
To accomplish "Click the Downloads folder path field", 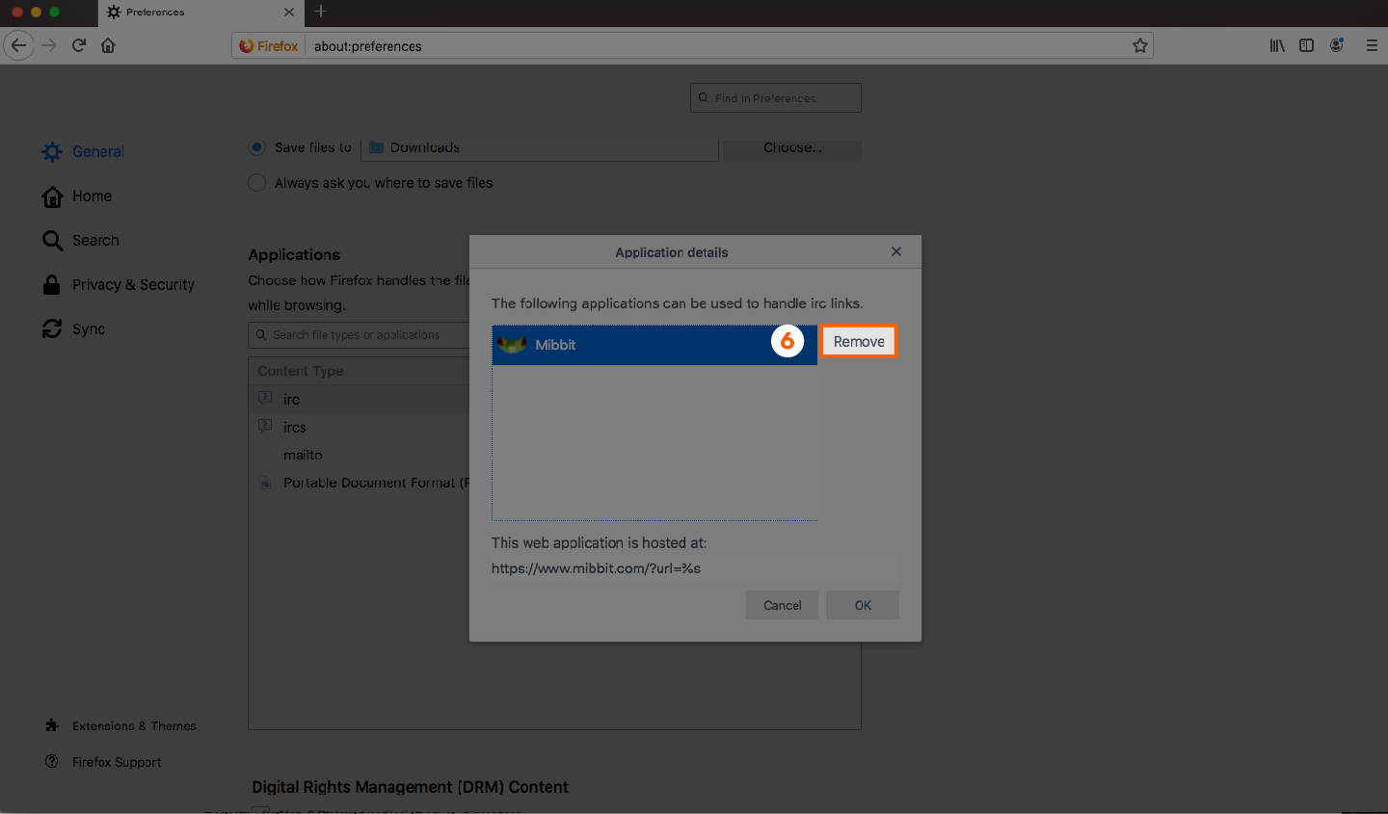I will point(540,148).
